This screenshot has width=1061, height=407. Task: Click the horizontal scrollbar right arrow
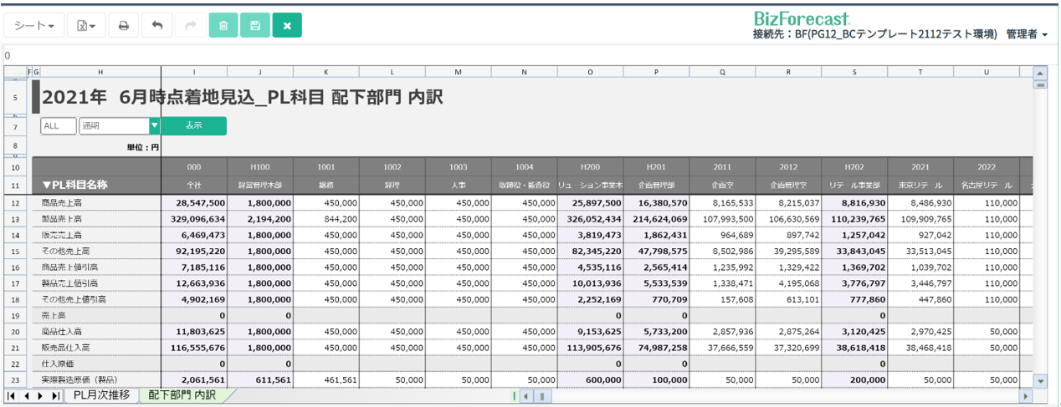(x=1026, y=396)
